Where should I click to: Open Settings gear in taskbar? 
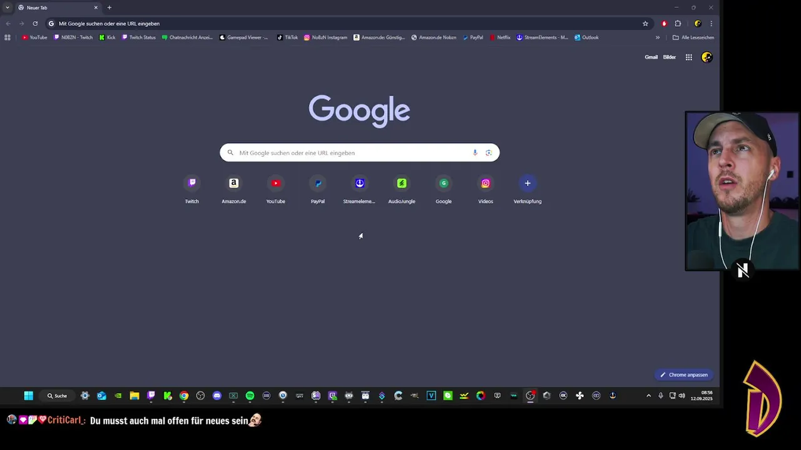click(85, 396)
